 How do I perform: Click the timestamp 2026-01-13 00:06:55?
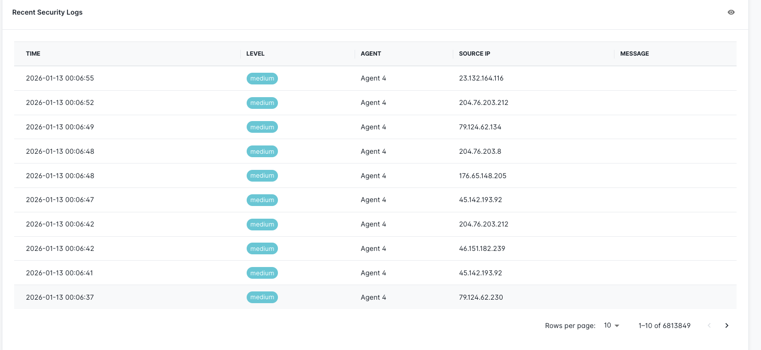coord(60,78)
